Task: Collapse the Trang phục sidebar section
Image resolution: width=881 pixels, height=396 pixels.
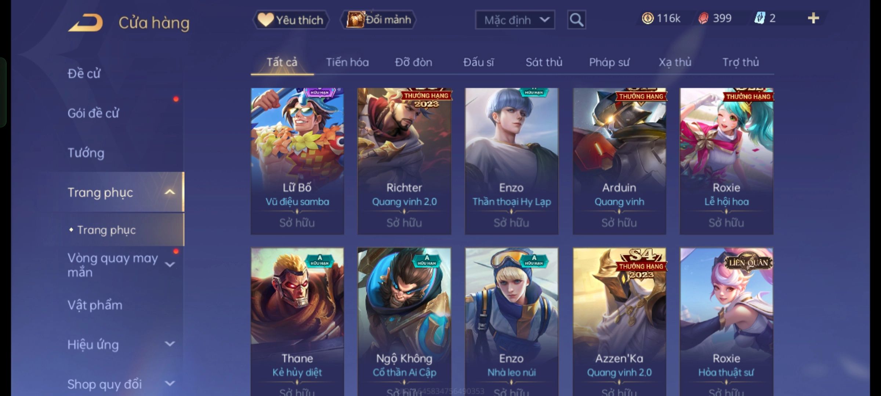Action: (170, 192)
